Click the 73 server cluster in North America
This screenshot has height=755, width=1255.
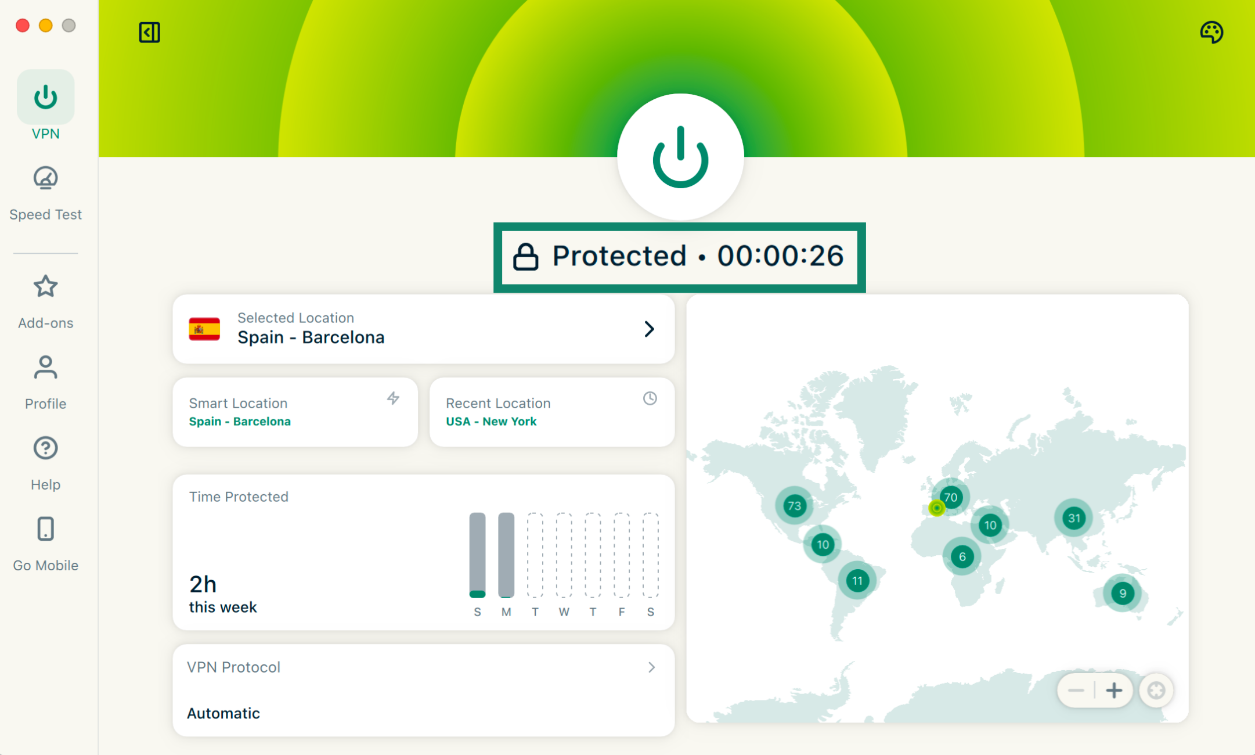pos(794,505)
